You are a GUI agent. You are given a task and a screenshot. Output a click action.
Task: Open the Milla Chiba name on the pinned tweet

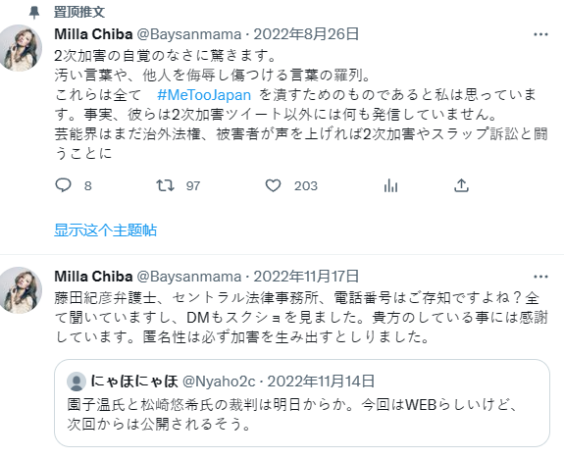(x=93, y=34)
